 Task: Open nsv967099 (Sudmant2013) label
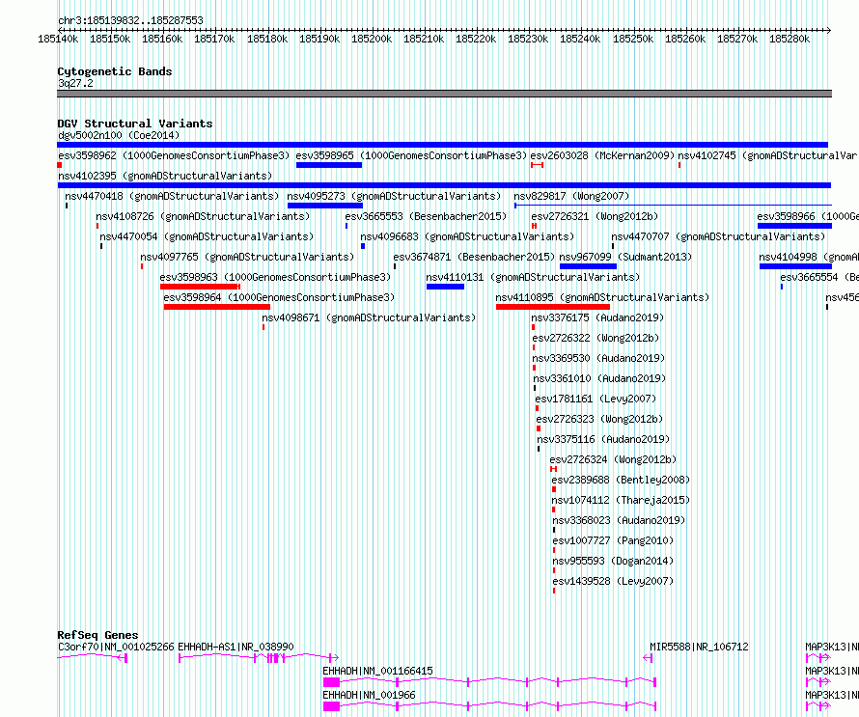coord(625,257)
